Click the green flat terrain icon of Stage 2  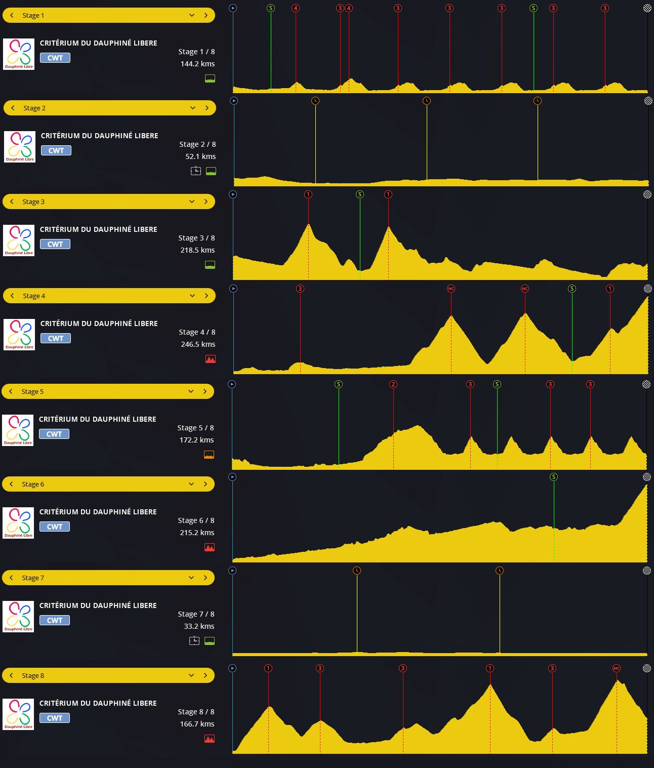[x=211, y=171]
